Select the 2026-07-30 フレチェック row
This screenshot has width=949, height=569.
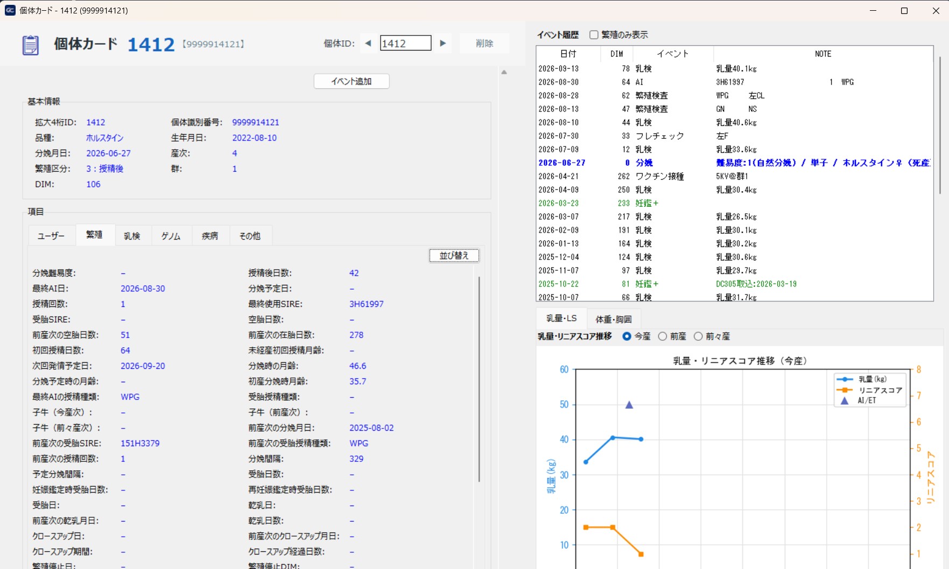(x=734, y=136)
